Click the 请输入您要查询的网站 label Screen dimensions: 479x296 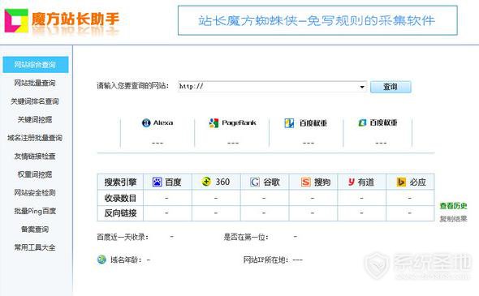(133, 86)
